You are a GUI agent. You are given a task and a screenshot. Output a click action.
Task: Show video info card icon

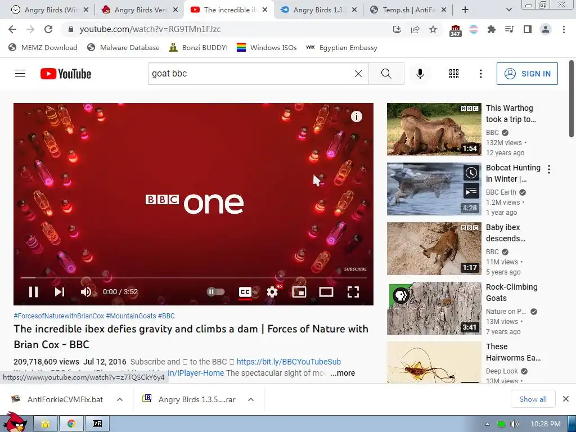356,116
